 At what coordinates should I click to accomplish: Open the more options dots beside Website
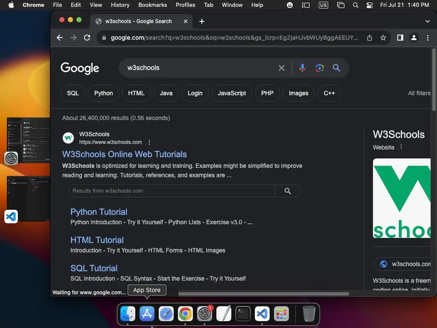click(x=401, y=147)
